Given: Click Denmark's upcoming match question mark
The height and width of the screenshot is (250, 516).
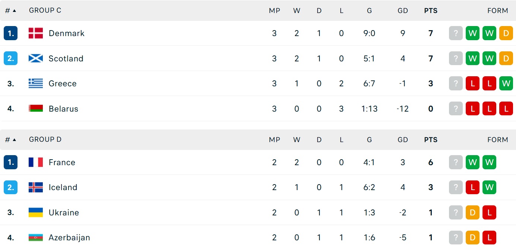Looking at the screenshot, I should [x=456, y=33].
